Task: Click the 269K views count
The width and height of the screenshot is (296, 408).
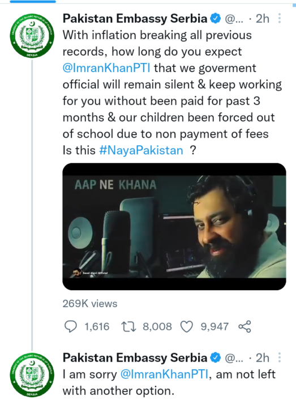Action: coord(90,304)
